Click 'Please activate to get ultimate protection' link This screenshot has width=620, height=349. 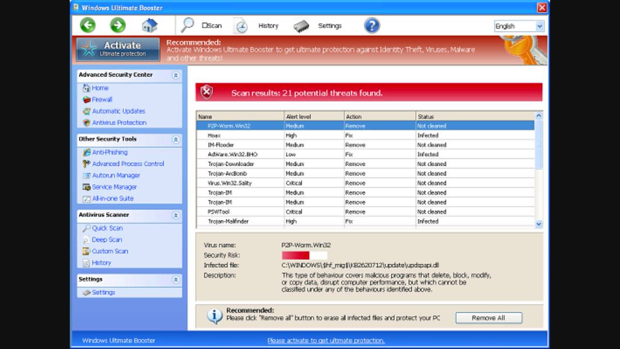(x=326, y=340)
